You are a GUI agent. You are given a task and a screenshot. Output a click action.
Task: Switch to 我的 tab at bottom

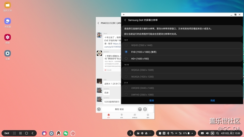148,115
